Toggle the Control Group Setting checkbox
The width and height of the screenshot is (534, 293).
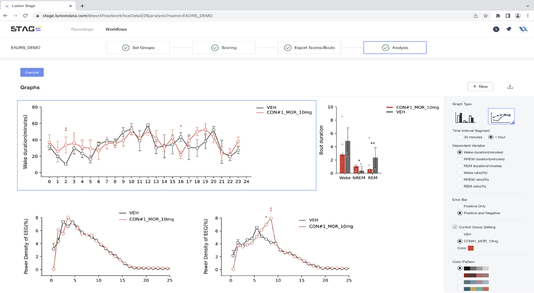(x=455, y=227)
